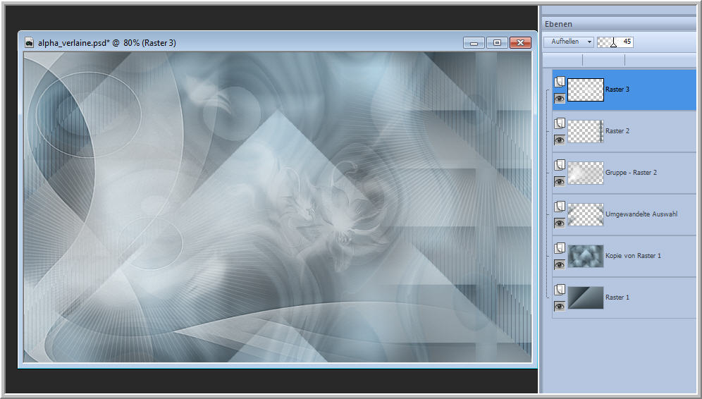
Task: Click the layer type icon of Raster 2
Action: pos(560,123)
